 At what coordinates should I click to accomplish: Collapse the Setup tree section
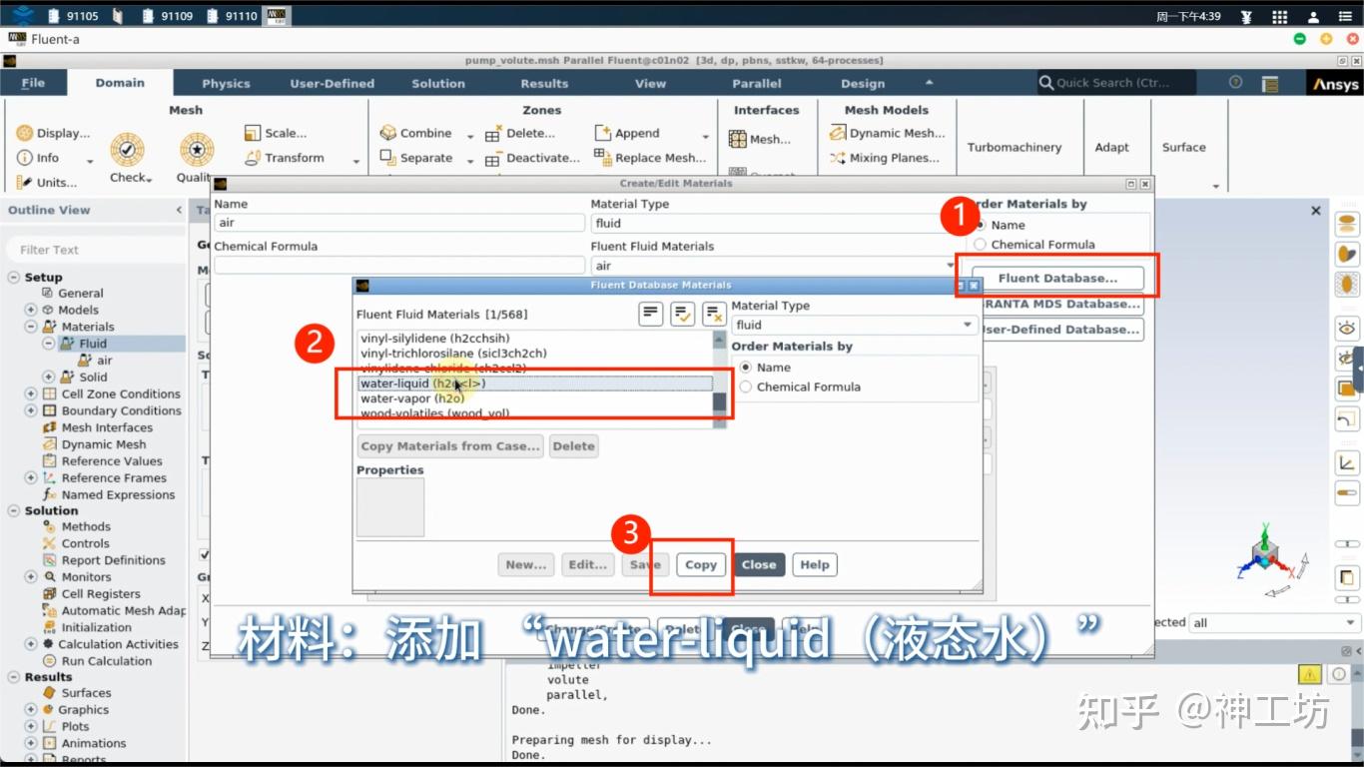[x=14, y=278]
